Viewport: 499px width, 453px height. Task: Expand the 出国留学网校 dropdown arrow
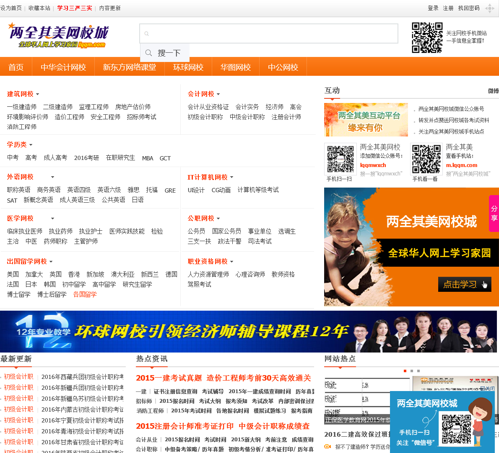(x=51, y=262)
